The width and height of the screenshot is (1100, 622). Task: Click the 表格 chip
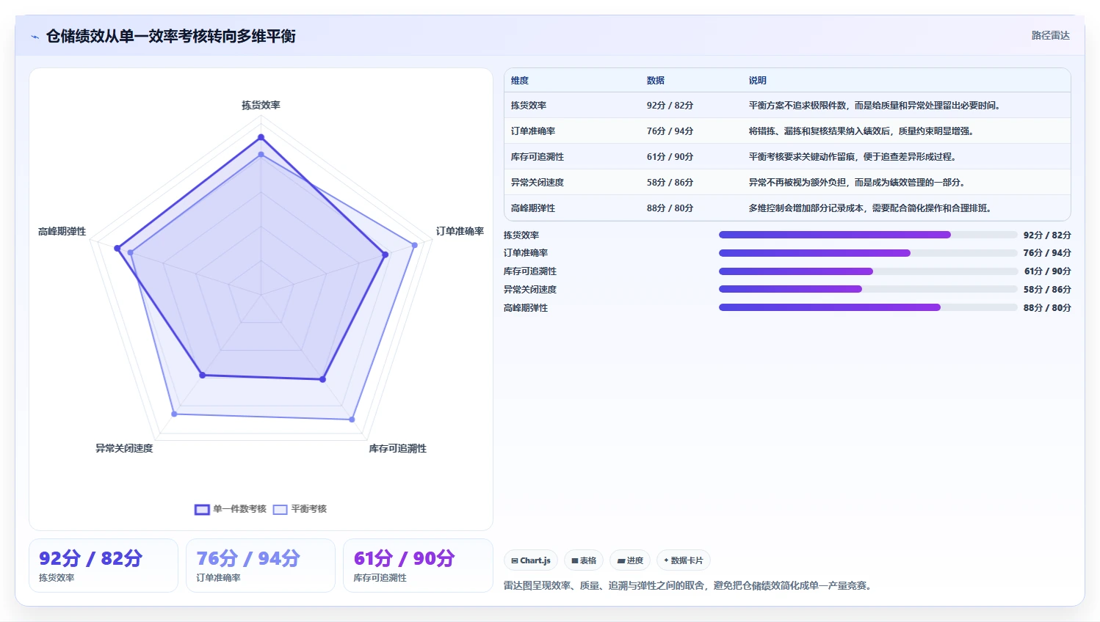pos(584,560)
